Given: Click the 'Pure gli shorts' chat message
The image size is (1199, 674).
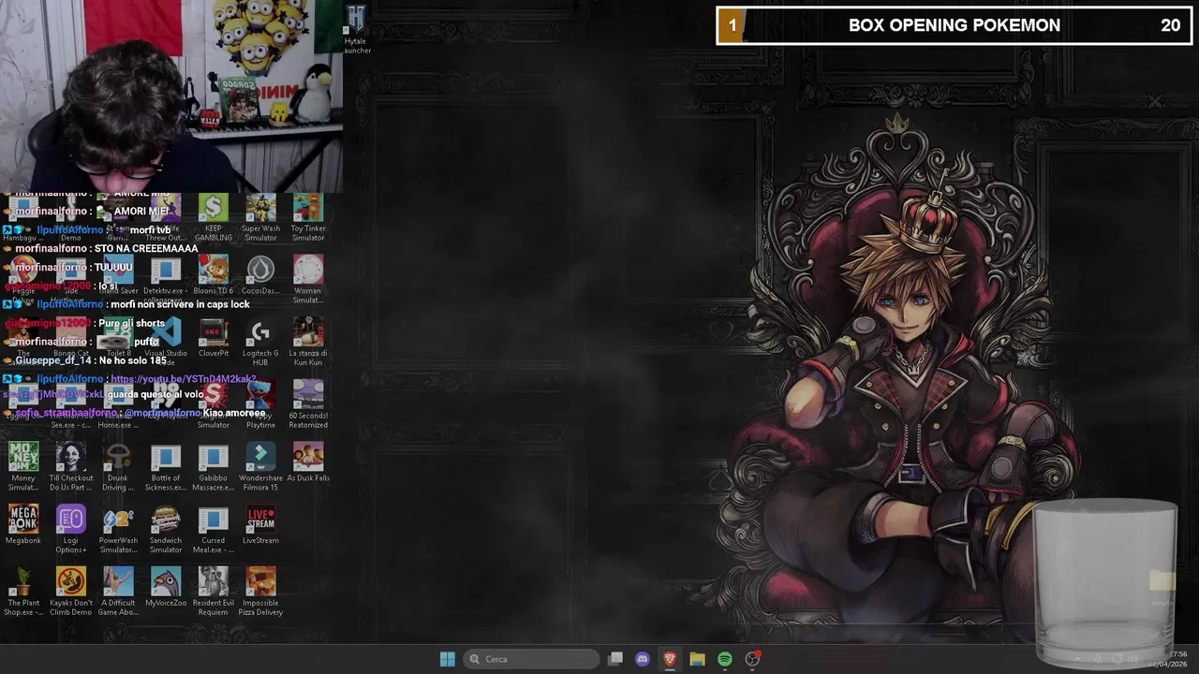Looking at the screenshot, I should pos(131,323).
